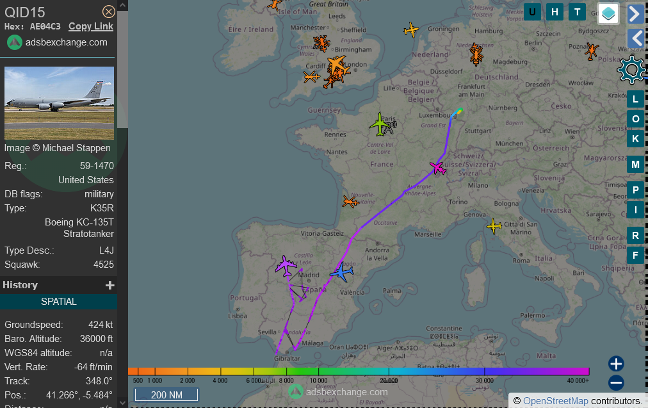The image size is (648, 408).
Task: Click the right arrow sidebar button
Action: (635, 13)
